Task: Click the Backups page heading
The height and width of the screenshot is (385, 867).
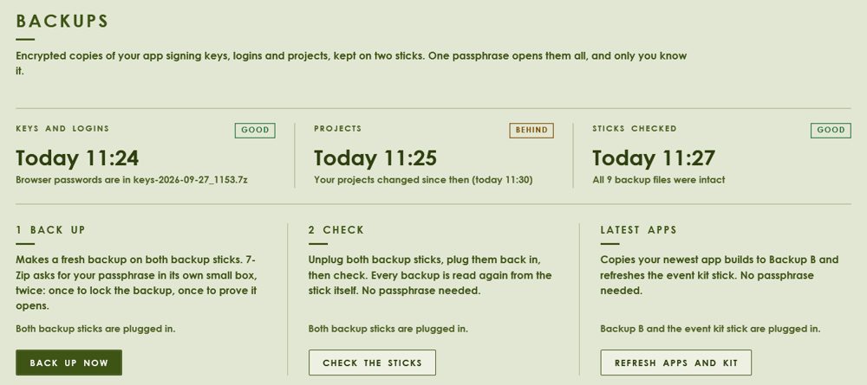Action: click(x=62, y=21)
